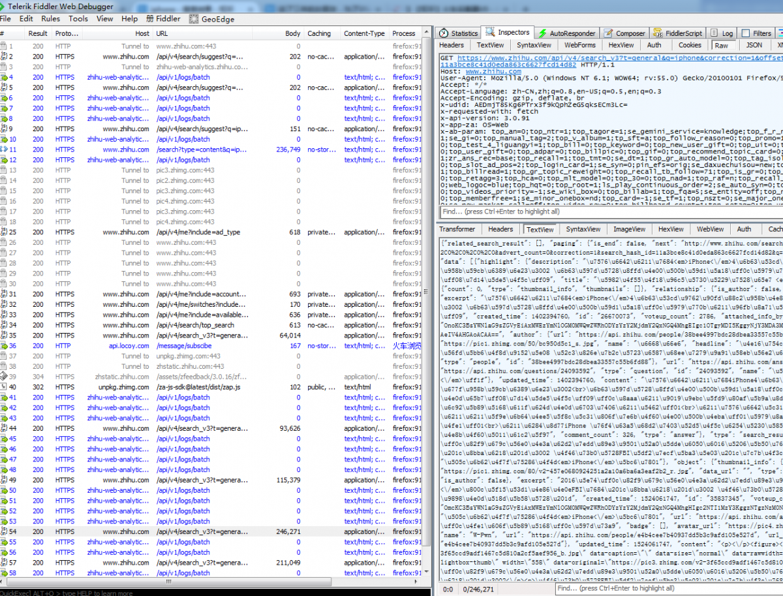This screenshot has height=596, width=783.
Task: Click the Fiddler grid icon in menu bar
Action: (149, 19)
